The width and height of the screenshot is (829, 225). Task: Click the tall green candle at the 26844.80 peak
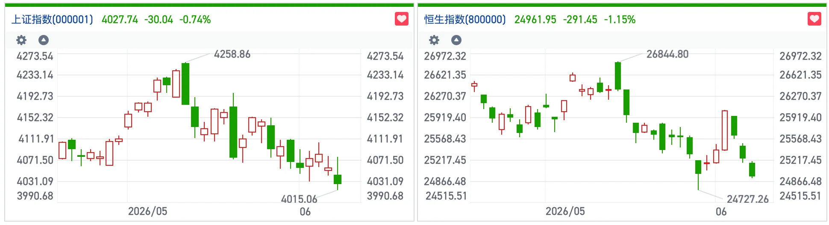618,76
